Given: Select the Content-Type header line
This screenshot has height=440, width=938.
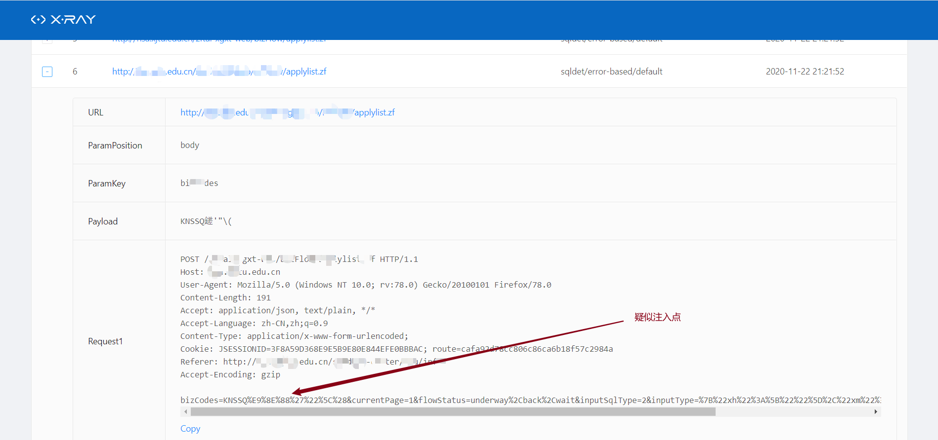Looking at the screenshot, I should 295,336.
